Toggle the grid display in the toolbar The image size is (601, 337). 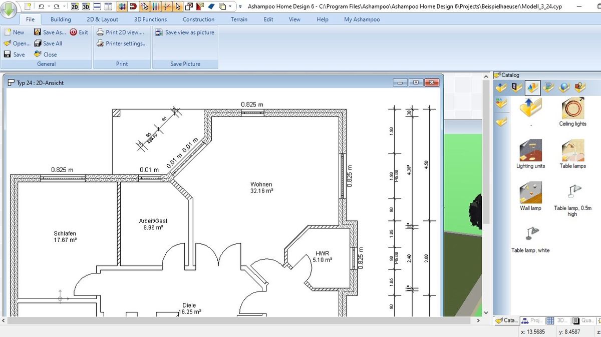122,6
